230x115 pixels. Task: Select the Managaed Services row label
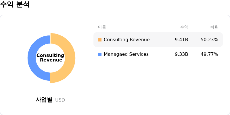126,54
